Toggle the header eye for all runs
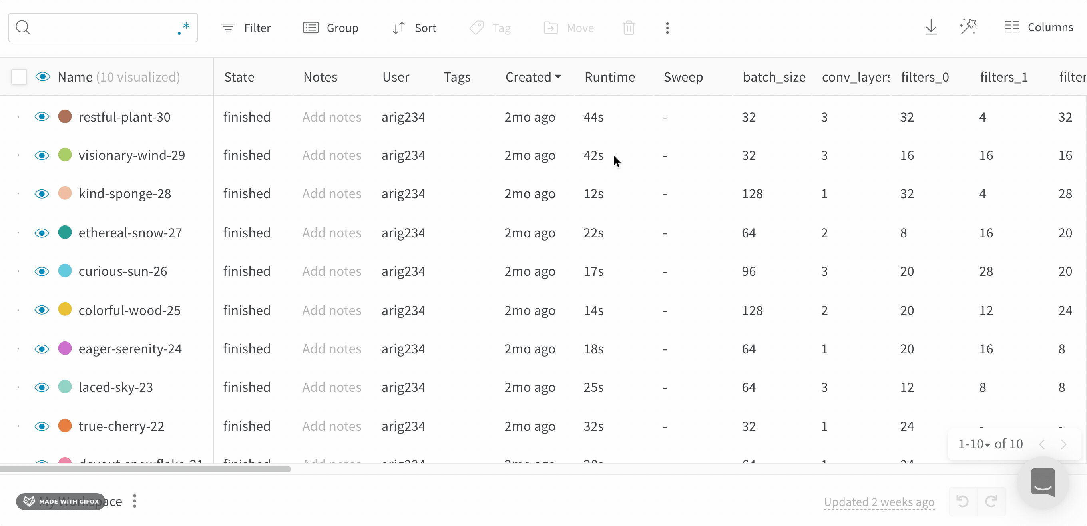 pos(43,77)
